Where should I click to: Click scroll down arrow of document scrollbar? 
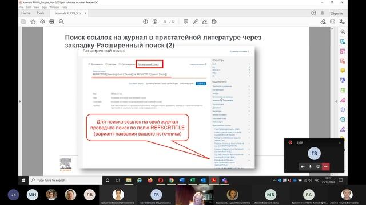pyautogui.click(x=332, y=174)
